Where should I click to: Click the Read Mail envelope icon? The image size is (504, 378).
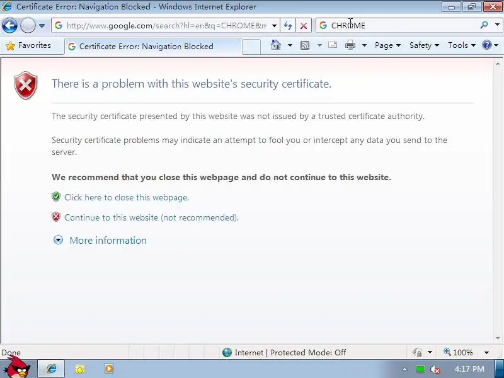tap(333, 45)
